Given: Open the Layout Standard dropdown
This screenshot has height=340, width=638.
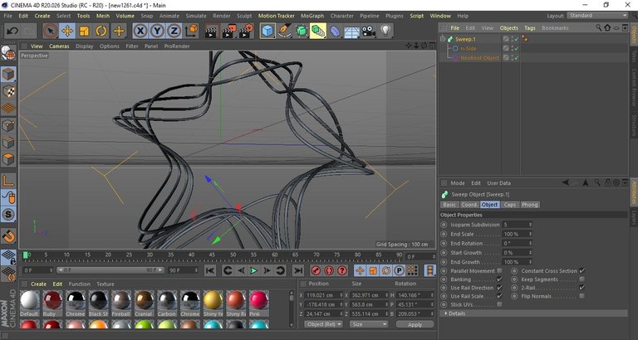Looking at the screenshot, I should (597, 16).
